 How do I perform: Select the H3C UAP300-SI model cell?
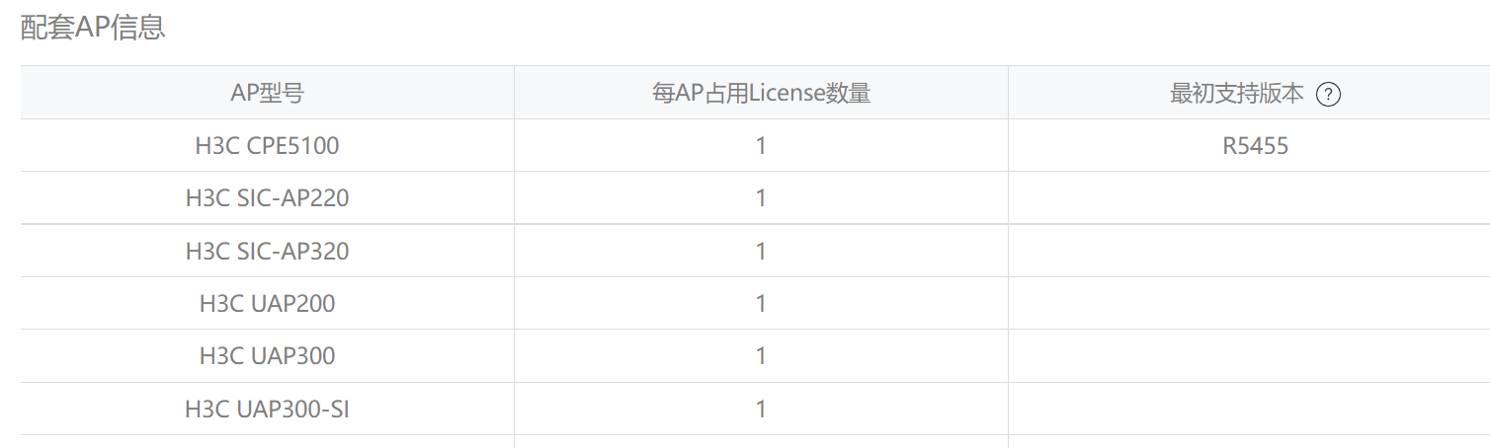[267, 408]
